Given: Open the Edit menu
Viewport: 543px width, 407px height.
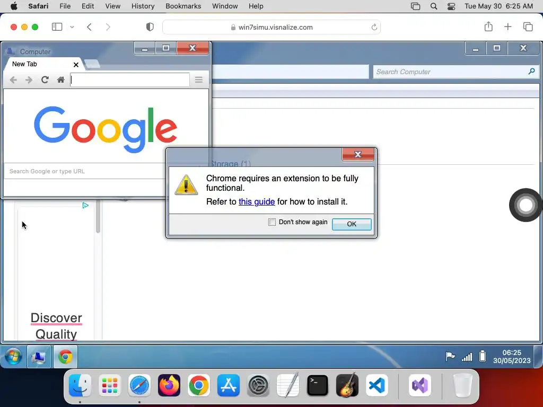Looking at the screenshot, I should (x=87, y=6).
